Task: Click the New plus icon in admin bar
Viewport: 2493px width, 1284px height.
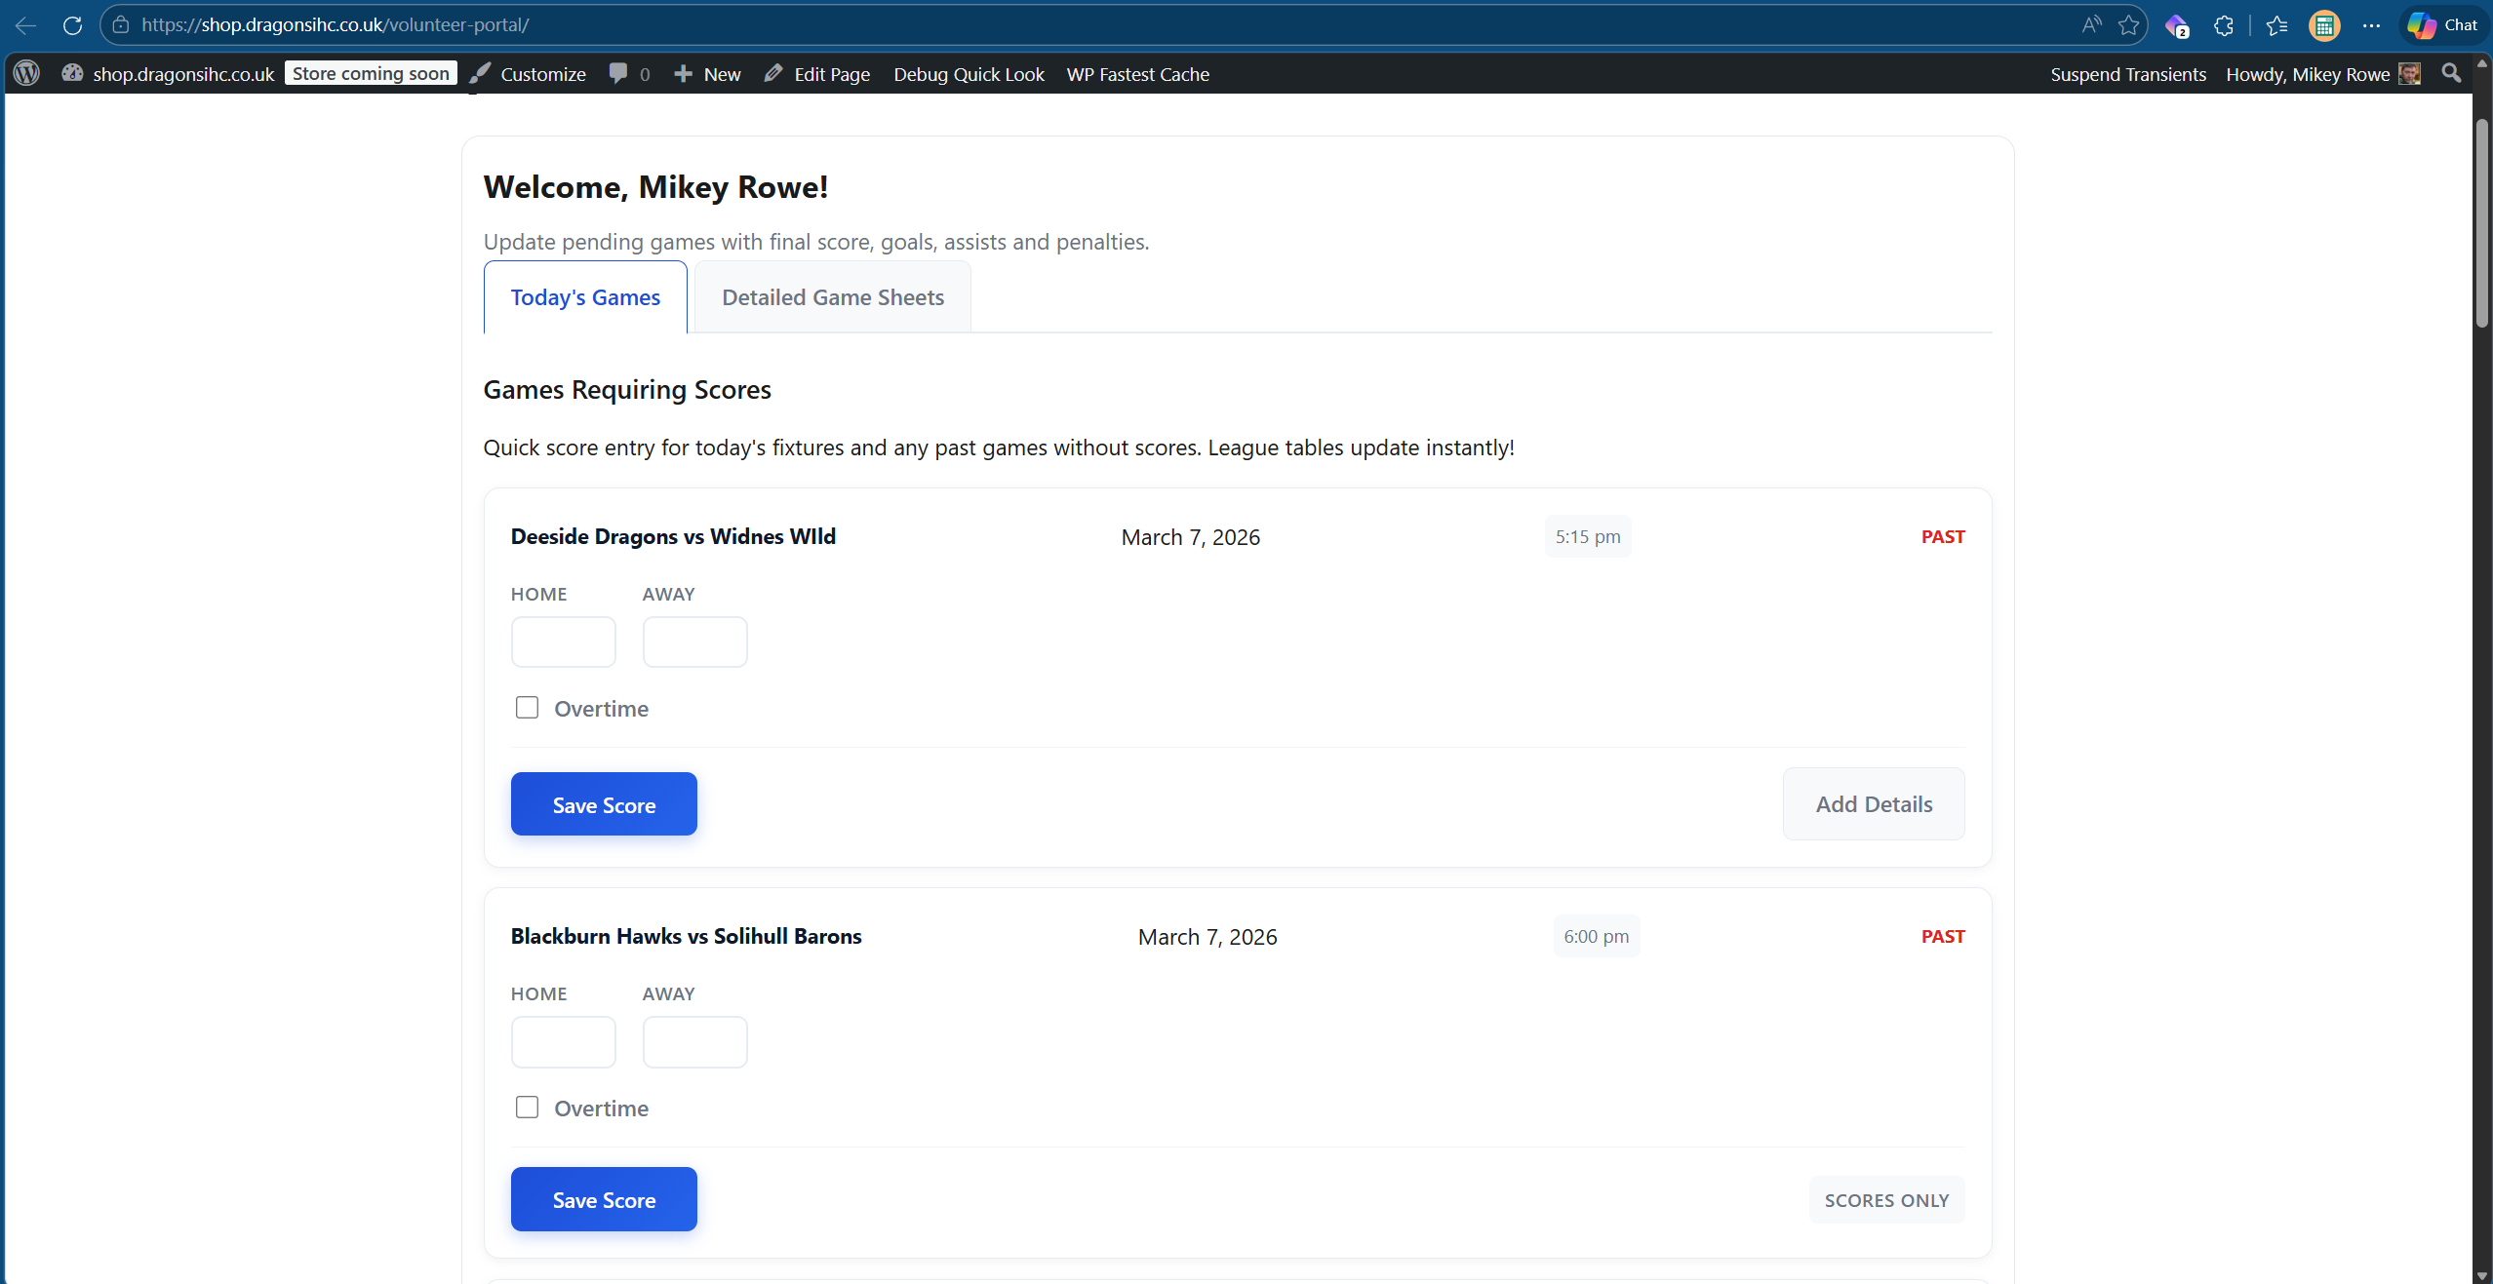Action: 684,73
